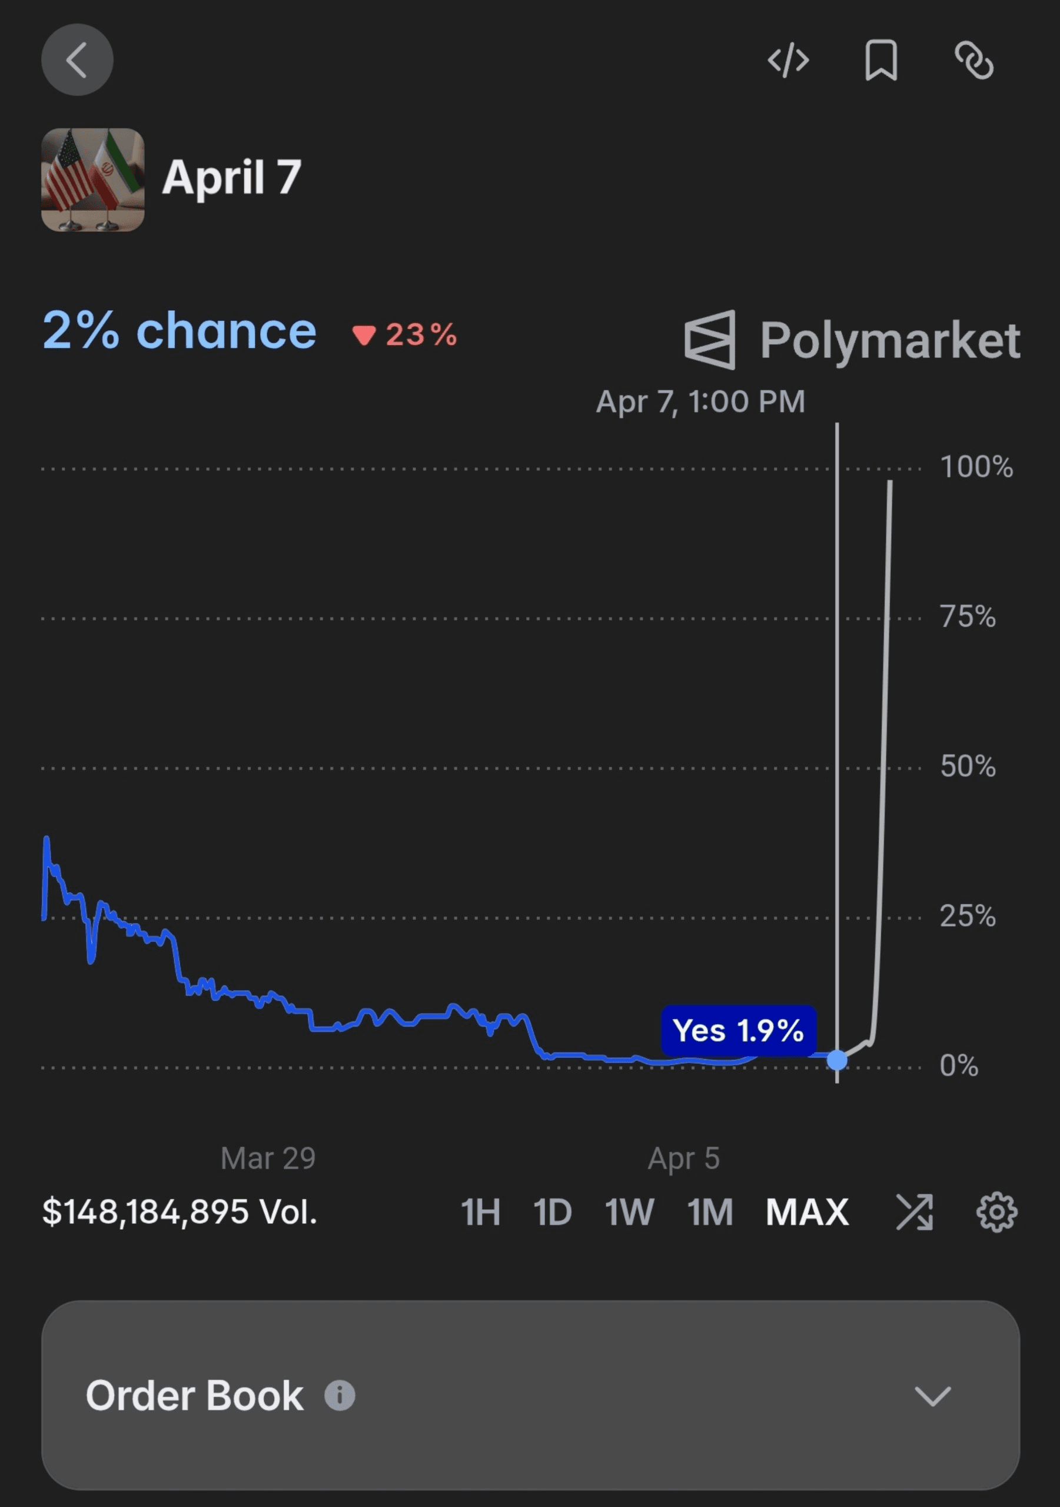Expand the Order Book chevron
The height and width of the screenshot is (1507, 1060).
pos(933,1396)
